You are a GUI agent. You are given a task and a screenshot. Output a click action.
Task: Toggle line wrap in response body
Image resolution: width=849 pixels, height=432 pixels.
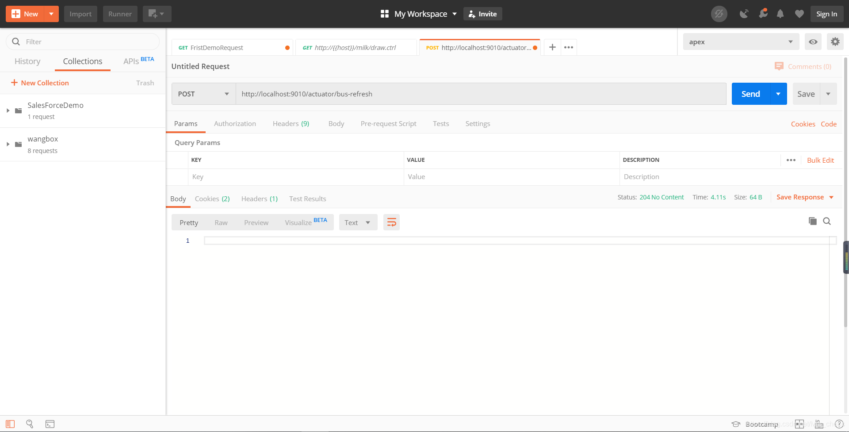click(391, 222)
